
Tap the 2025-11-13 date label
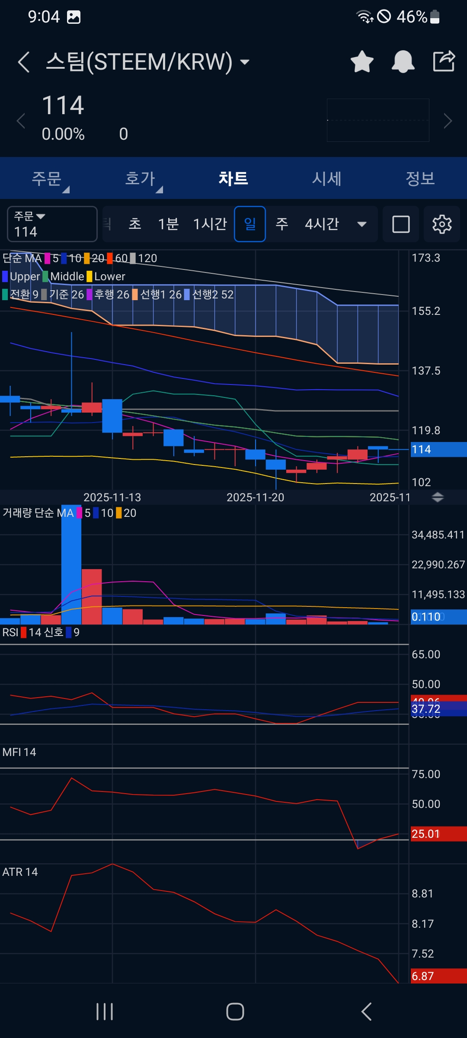coord(112,497)
